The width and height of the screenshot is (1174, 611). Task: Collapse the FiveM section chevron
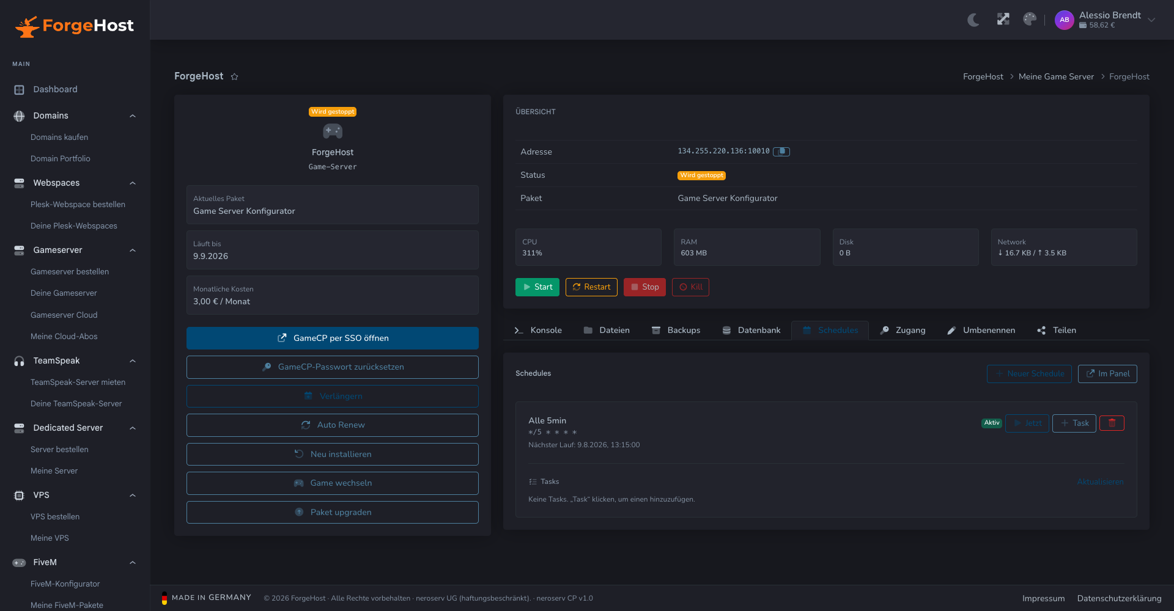[x=133, y=563]
